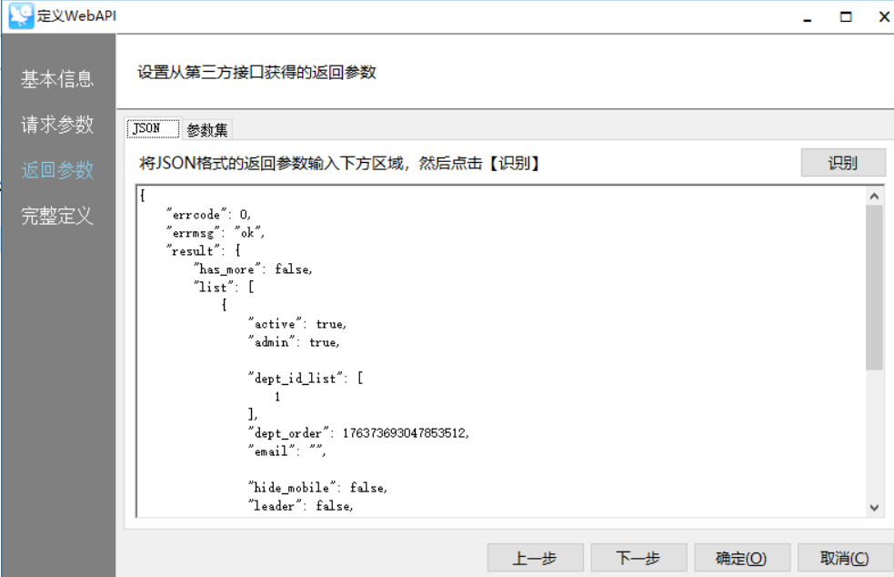
Task: Cancel with the 取消(C) button
Action: 845,558
